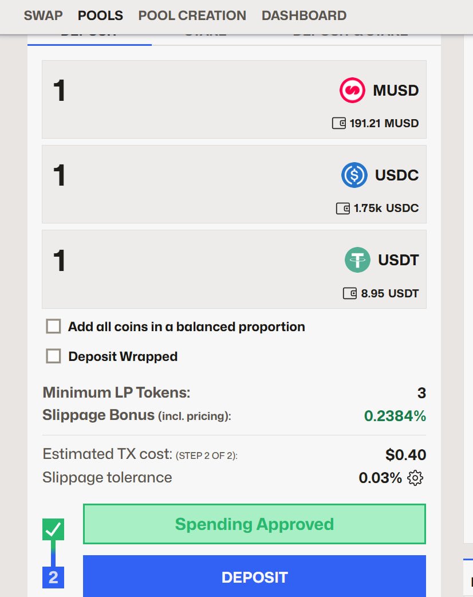Click the USDC wallet balance icon
The width and height of the screenshot is (473, 597).
click(x=342, y=208)
